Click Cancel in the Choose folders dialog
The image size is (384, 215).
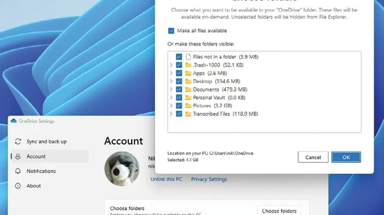(313, 157)
